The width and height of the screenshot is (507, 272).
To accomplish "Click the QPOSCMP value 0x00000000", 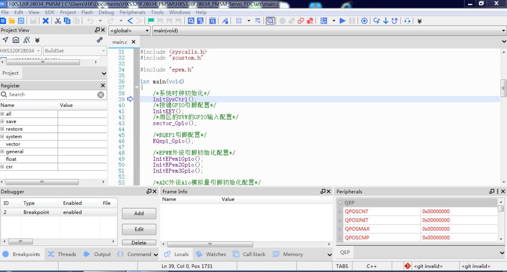I will (x=436, y=238).
